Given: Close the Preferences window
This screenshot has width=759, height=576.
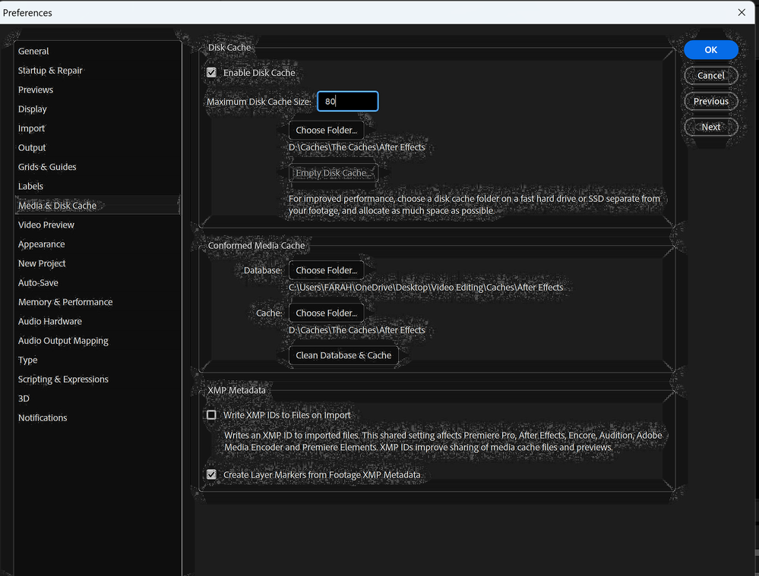Looking at the screenshot, I should coord(742,13).
